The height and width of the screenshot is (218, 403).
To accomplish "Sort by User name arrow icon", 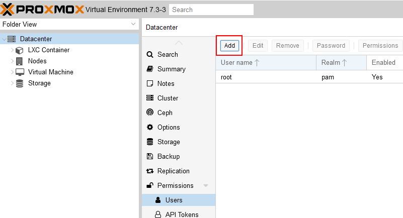I will click(x=257, y=63).
